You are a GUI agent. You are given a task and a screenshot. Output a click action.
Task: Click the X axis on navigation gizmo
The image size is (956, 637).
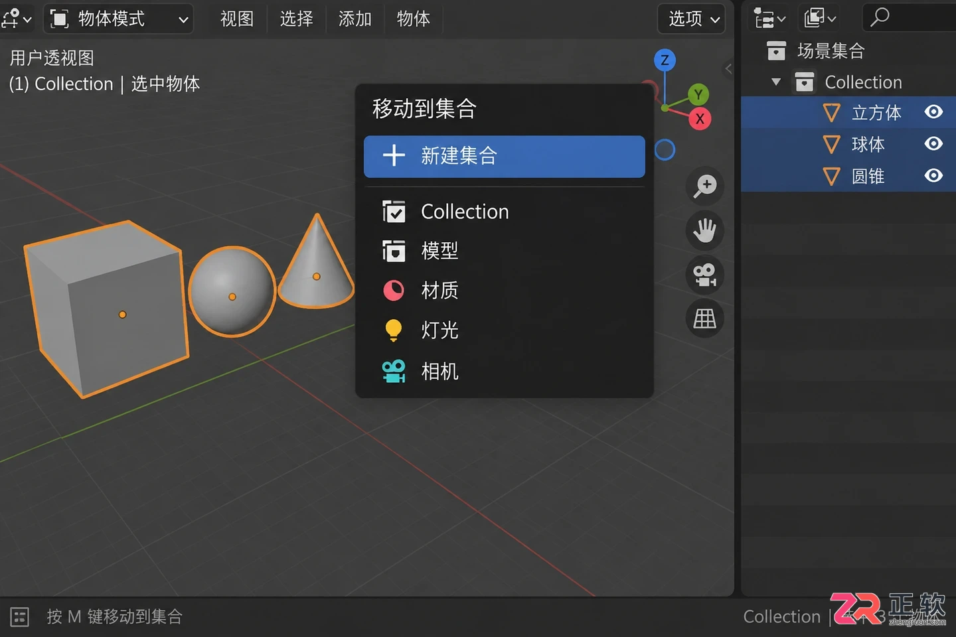click(700, 119)
